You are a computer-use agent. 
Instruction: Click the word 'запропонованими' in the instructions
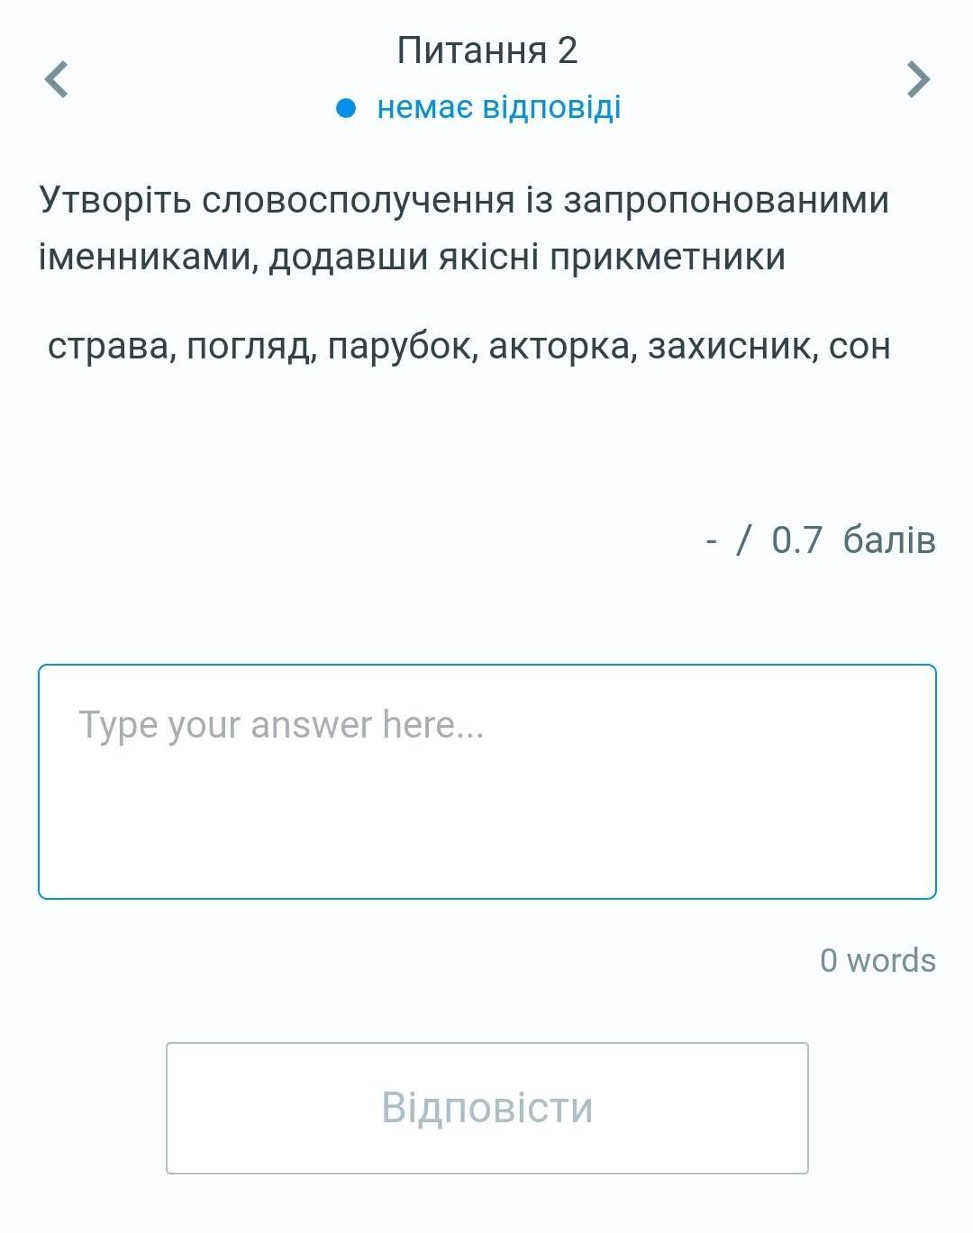pos(726,200)
